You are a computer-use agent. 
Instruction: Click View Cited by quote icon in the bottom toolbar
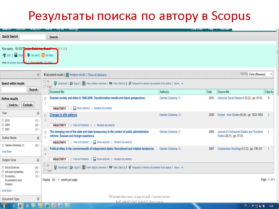pyautogui.click(x=111, y=167)
